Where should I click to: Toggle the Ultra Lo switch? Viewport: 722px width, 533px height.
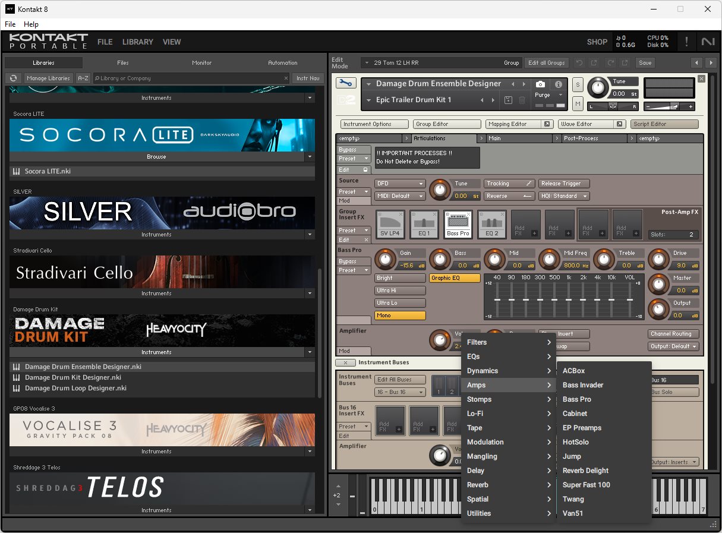pyautogui.click(x=400, y=303)
